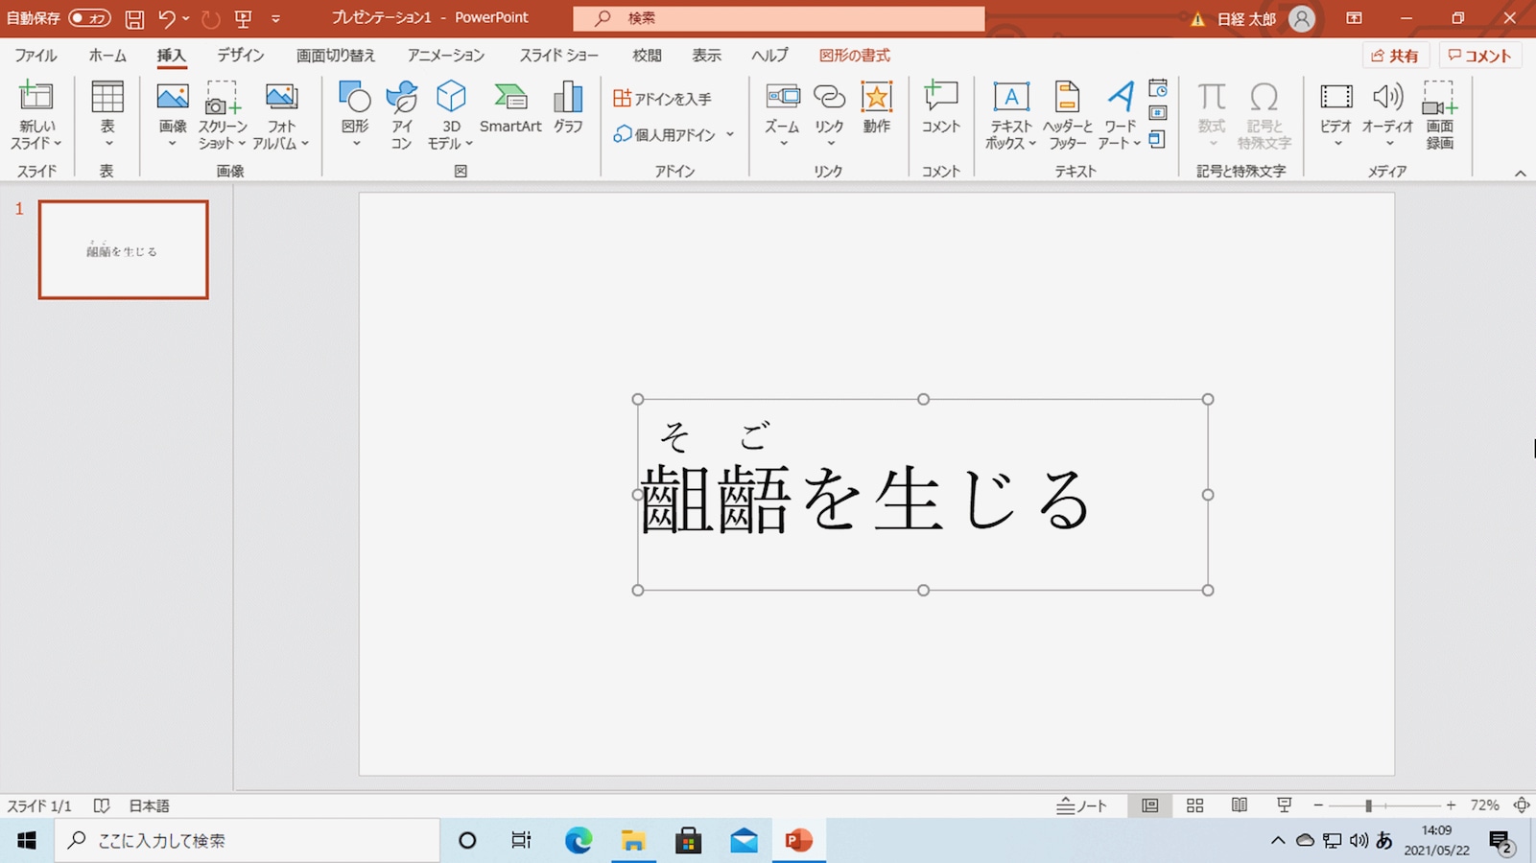Undo the last action
Image resolution: width=1536 pixels, height=863 pixels.
[167, 18]
